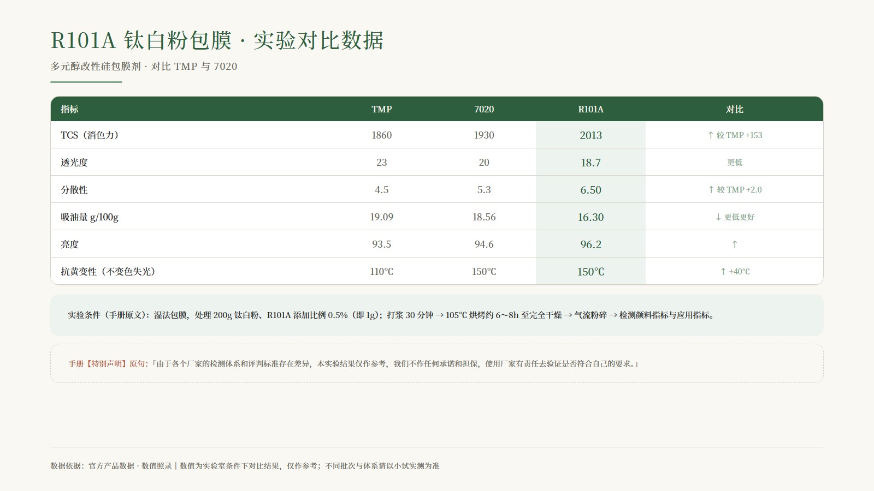Click the value 93.5 in 亮度 row
Viewport: 874px width, 491px height.
tap(382, 244)
